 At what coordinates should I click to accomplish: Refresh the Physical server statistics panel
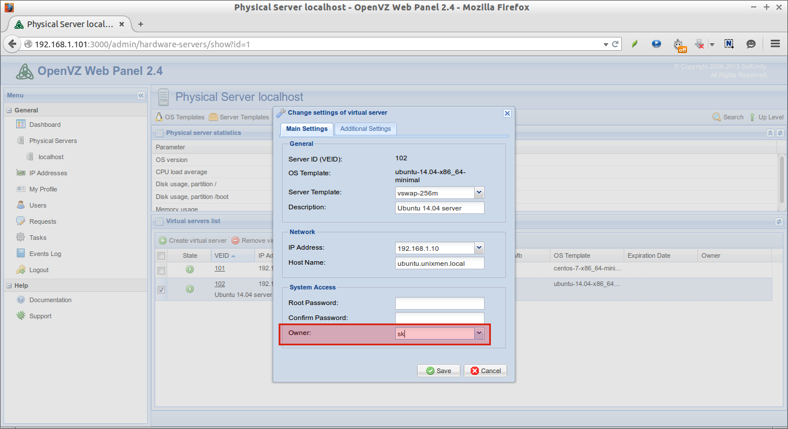click(x=780, y=133)
